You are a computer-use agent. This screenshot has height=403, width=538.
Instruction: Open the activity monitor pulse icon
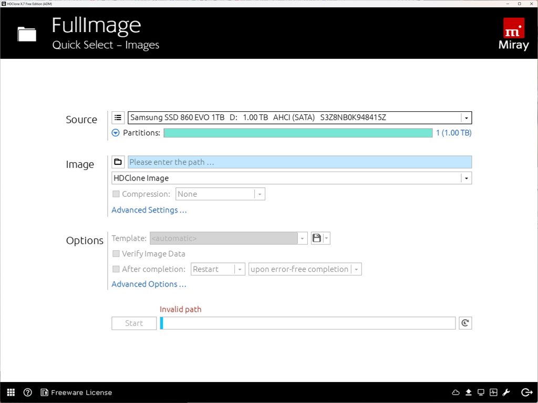(493, 393)
